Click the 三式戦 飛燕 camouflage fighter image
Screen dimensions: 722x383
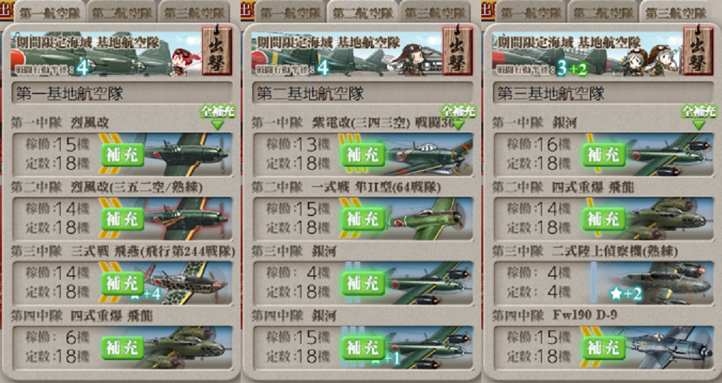tap(184, 283)
